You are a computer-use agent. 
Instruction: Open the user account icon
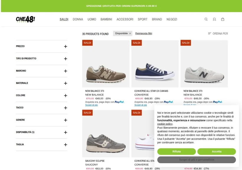(214, 19)
